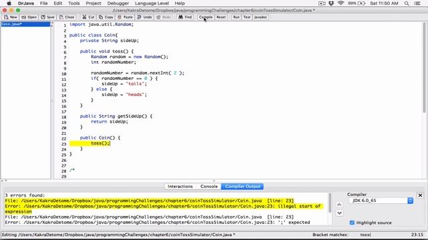Select the Compiler Output tab
The width and height of the screenshot is (428, 240).
tap(242, 187)
